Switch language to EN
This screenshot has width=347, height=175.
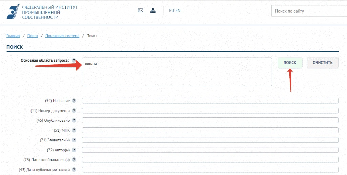pyautogui.click(x=178, y=11)
